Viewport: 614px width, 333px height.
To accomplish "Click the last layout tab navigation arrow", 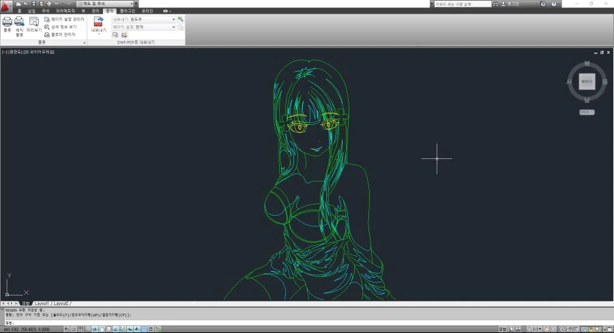I will point(16,303).
